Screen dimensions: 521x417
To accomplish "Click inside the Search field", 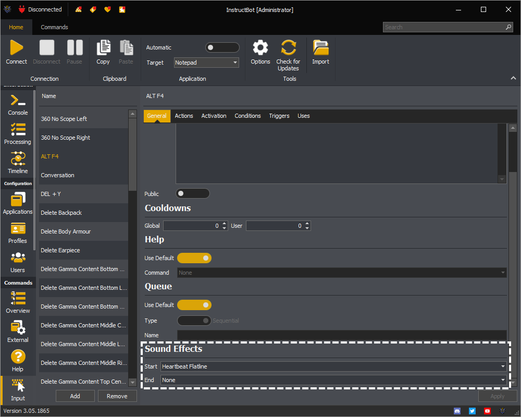I will (447, 27).
